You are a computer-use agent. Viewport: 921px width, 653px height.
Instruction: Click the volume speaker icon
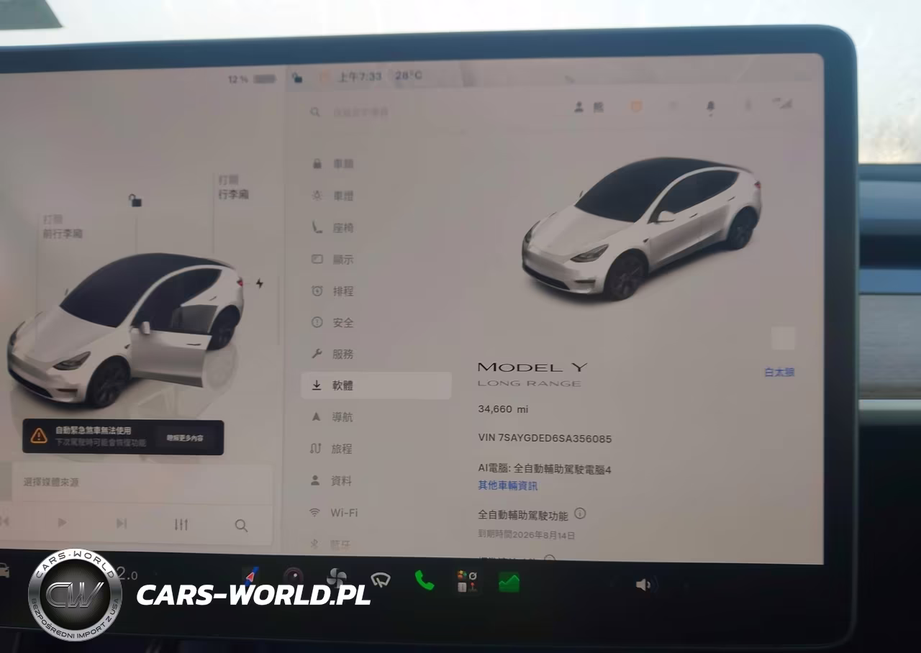pyautogui.click(x=643, y=585)
